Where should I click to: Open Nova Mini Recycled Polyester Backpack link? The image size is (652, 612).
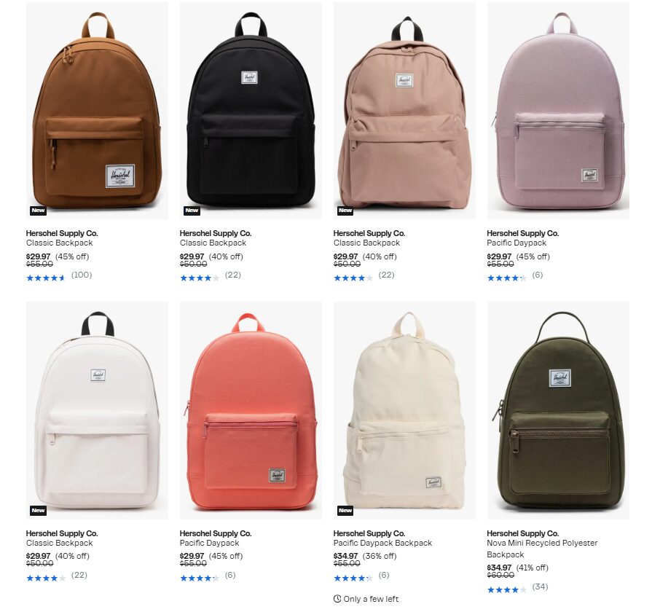coord(542,549)
